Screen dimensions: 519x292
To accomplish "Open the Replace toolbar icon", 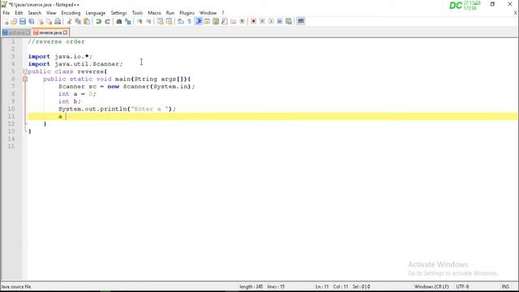I will (x=128, y=22).
